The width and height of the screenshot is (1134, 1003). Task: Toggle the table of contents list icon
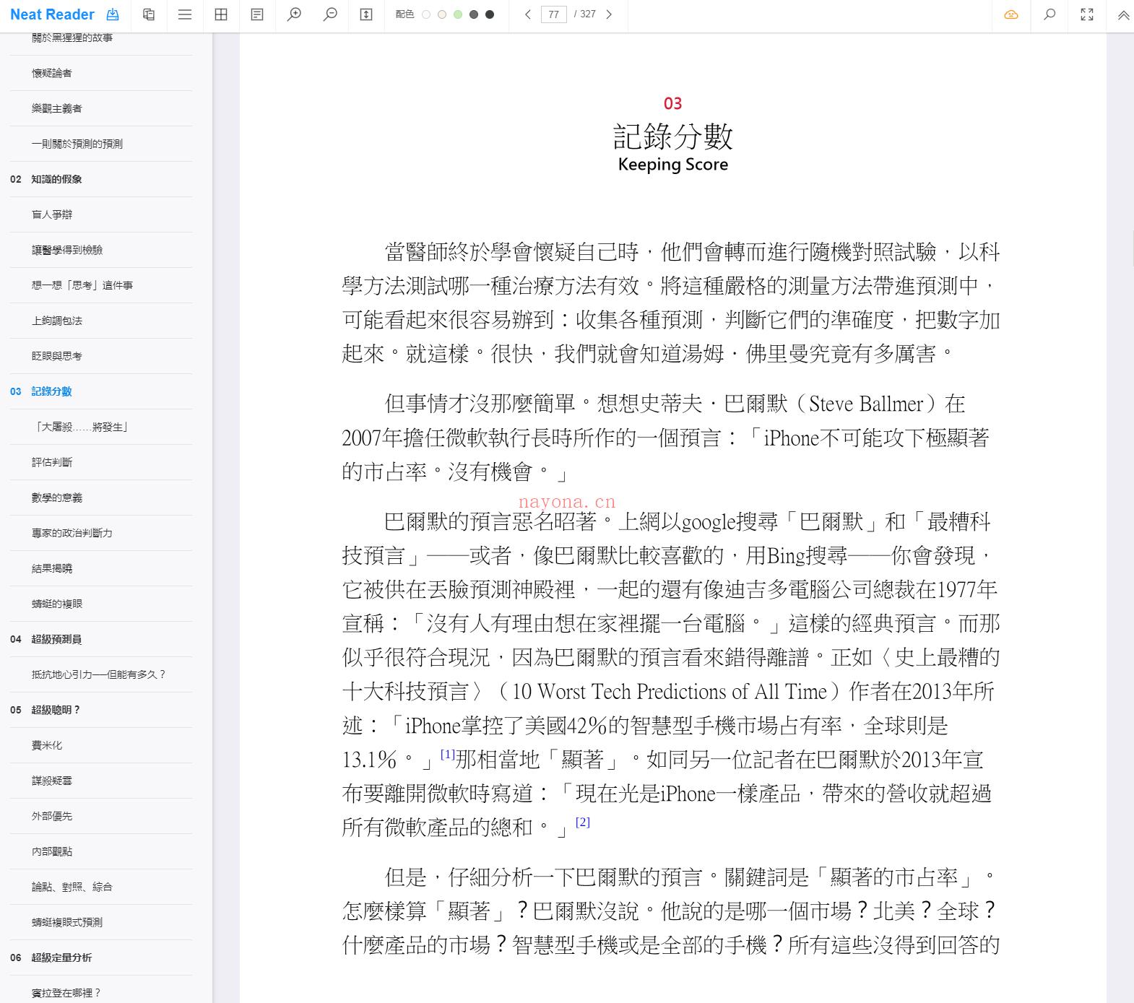[x=185, y=14]
